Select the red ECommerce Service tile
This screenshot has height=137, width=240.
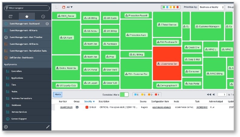click(x=167, y=64)
